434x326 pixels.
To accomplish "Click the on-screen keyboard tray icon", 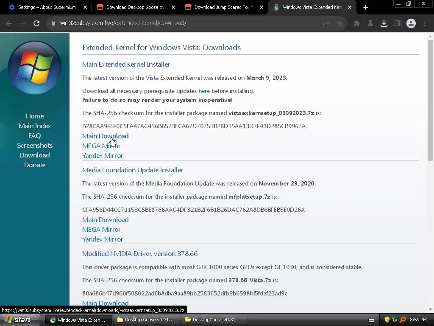I will 371,320.
